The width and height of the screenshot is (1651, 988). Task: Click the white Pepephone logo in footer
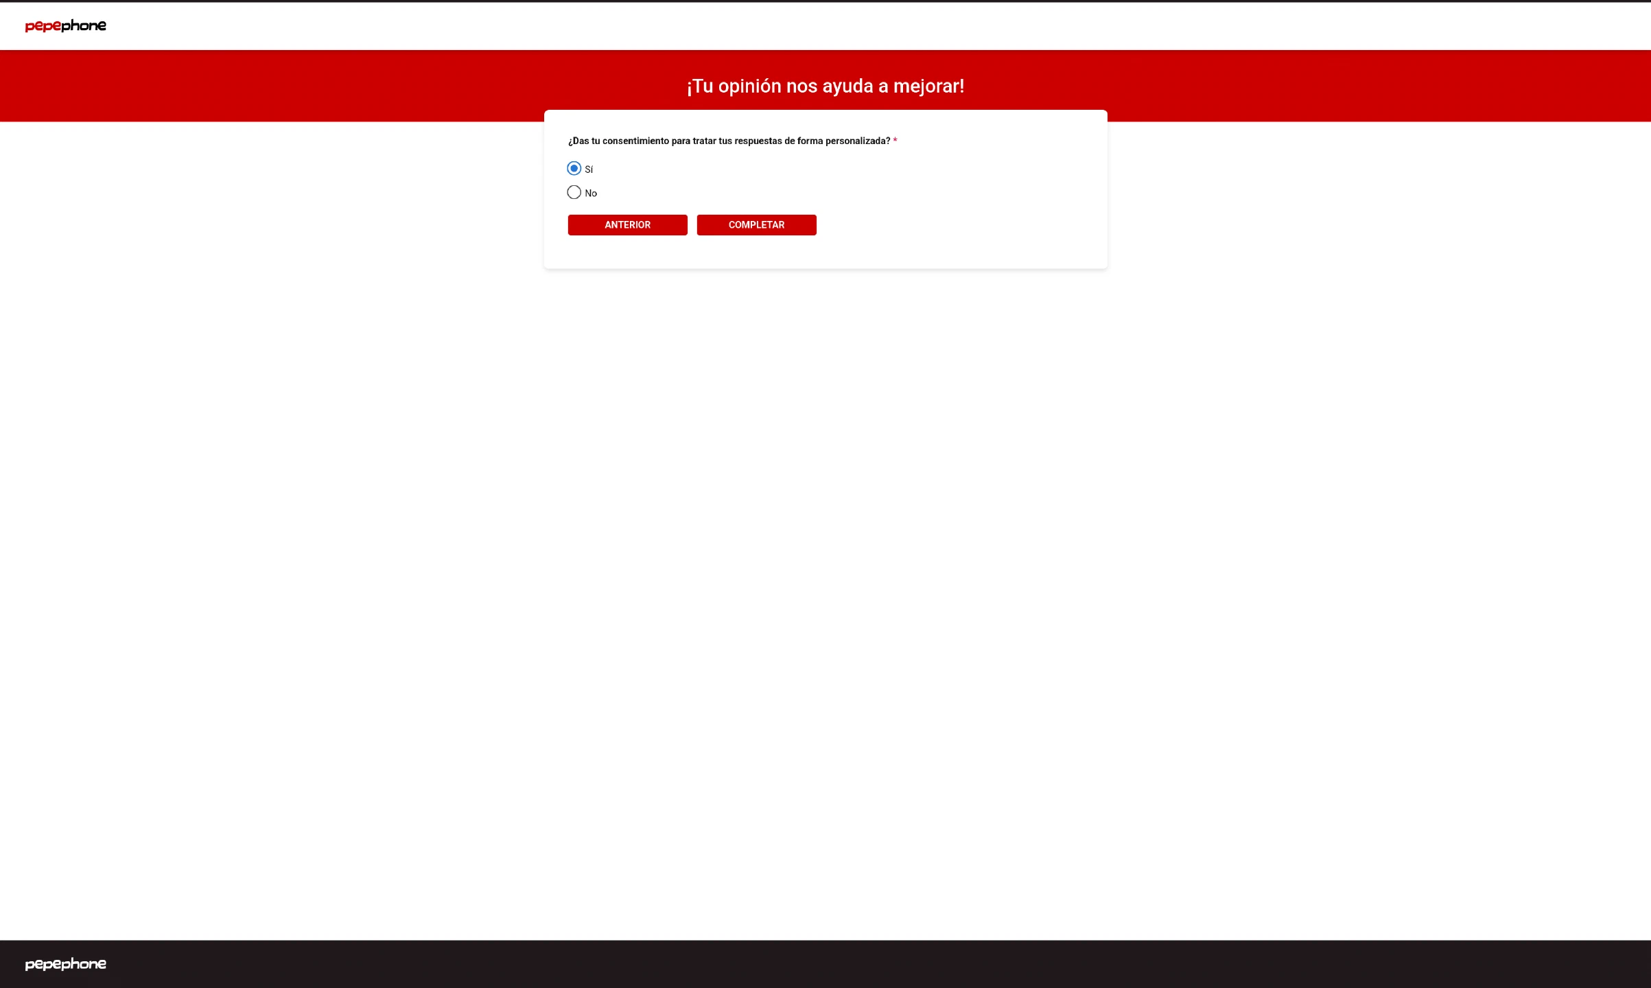[65, 964]
